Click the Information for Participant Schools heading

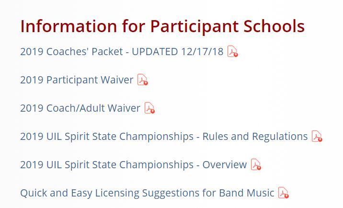pyautogui.click(x=162, y=26)
